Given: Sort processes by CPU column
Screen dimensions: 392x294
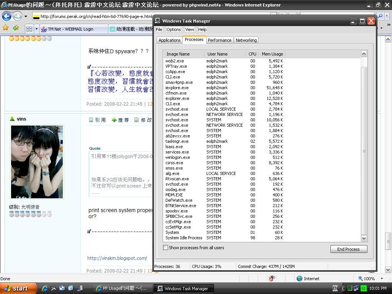Looking at the screenshot, I should click(x=252, y=54).
